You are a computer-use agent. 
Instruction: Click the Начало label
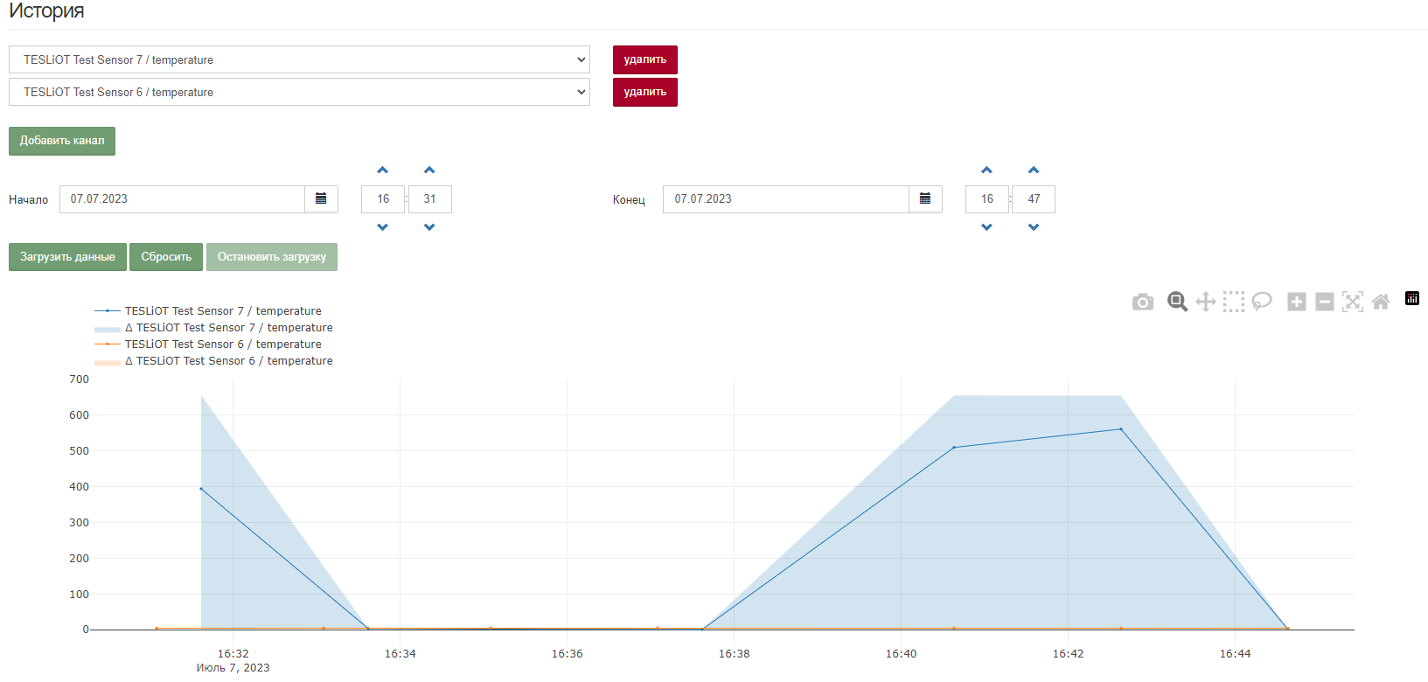pyautogui.click(x=29, y=200)
